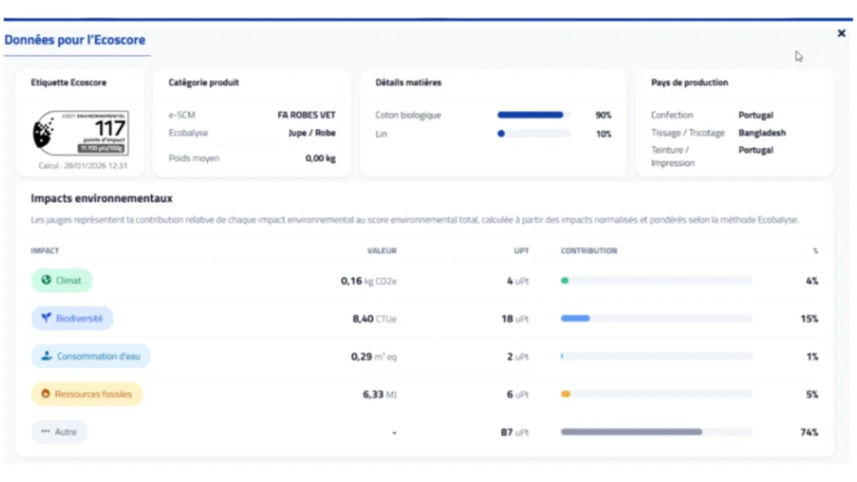Click the '90%' cotton percentage
The image size is (857, 482).
tap(603, 115)
